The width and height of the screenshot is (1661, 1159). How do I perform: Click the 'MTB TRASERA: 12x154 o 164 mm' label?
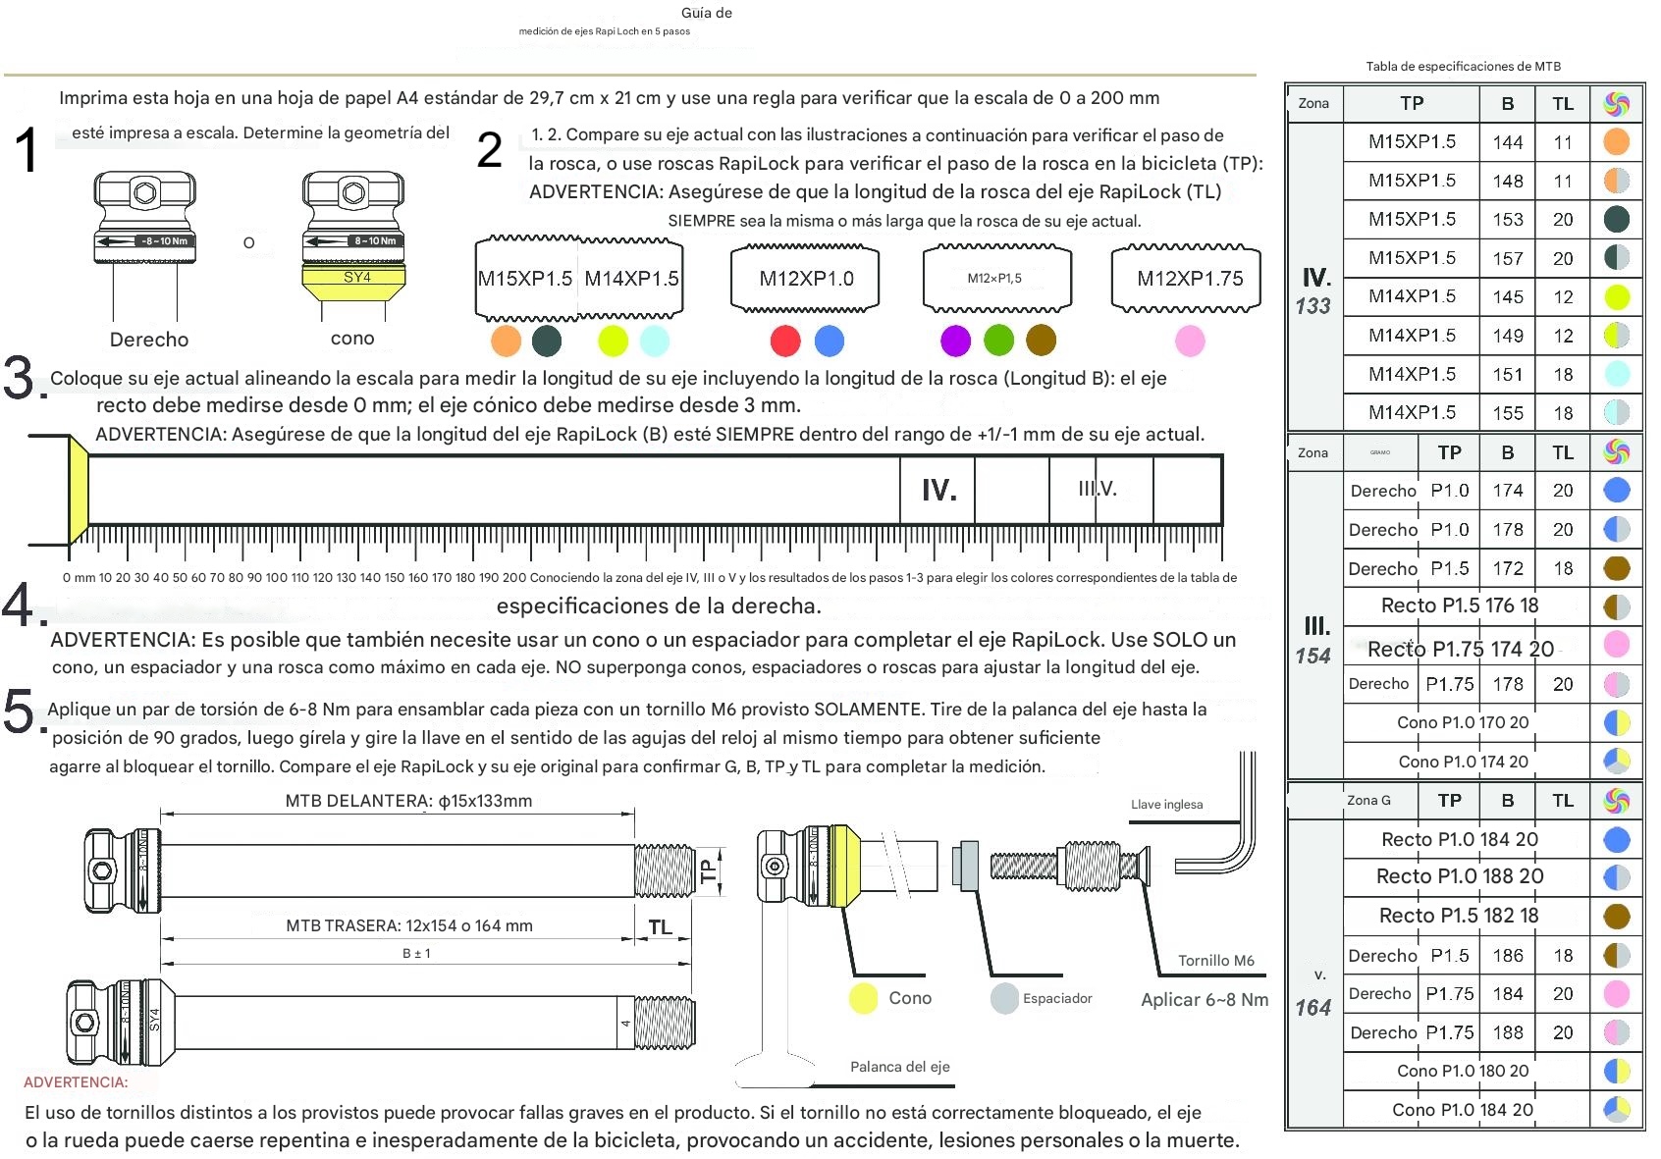tap(409, 925)
